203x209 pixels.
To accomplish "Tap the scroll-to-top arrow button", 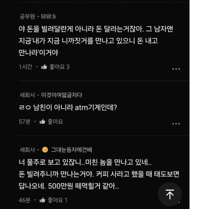I will coord(170,194).
